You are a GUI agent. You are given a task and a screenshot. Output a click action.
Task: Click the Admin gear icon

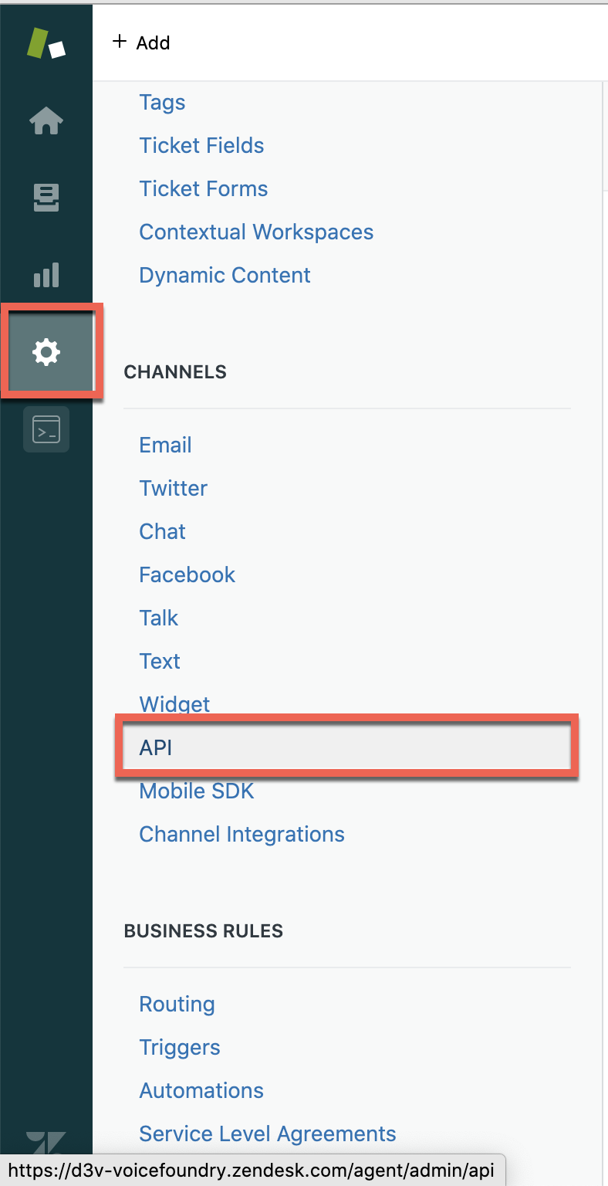click(x=46, y=352)
